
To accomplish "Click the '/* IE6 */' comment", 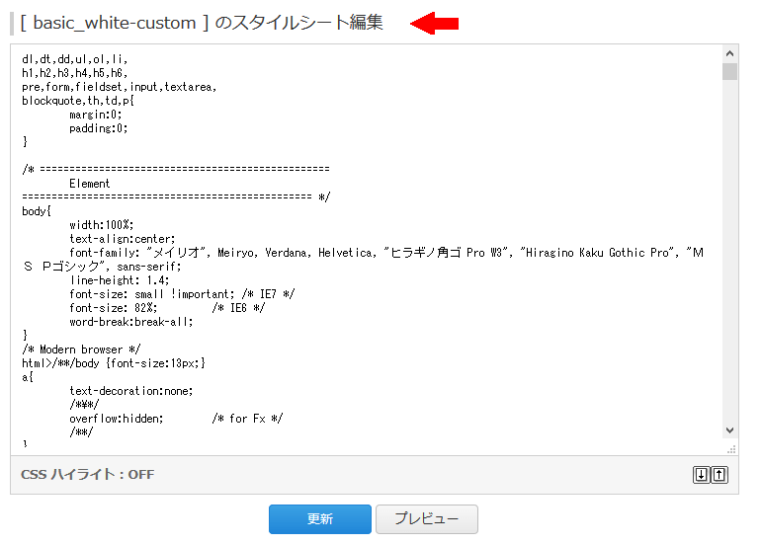I will tap(238, 308).
